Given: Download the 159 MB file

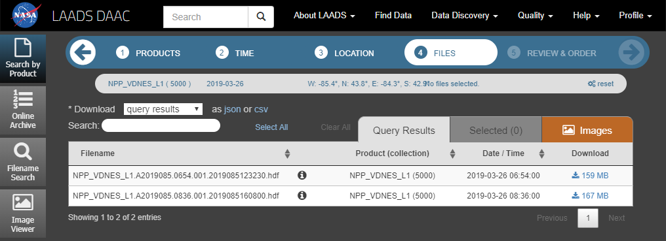Looking at the screenshot, I should point(590,175).
